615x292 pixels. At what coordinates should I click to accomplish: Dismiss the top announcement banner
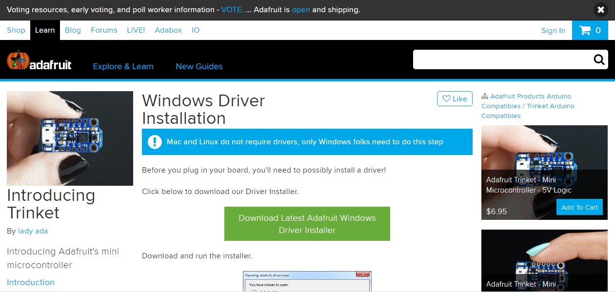[x=600, y=10]
